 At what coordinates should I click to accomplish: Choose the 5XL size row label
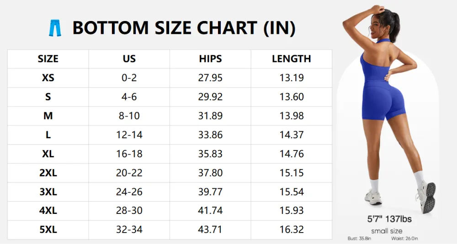[x=48, y=230]
